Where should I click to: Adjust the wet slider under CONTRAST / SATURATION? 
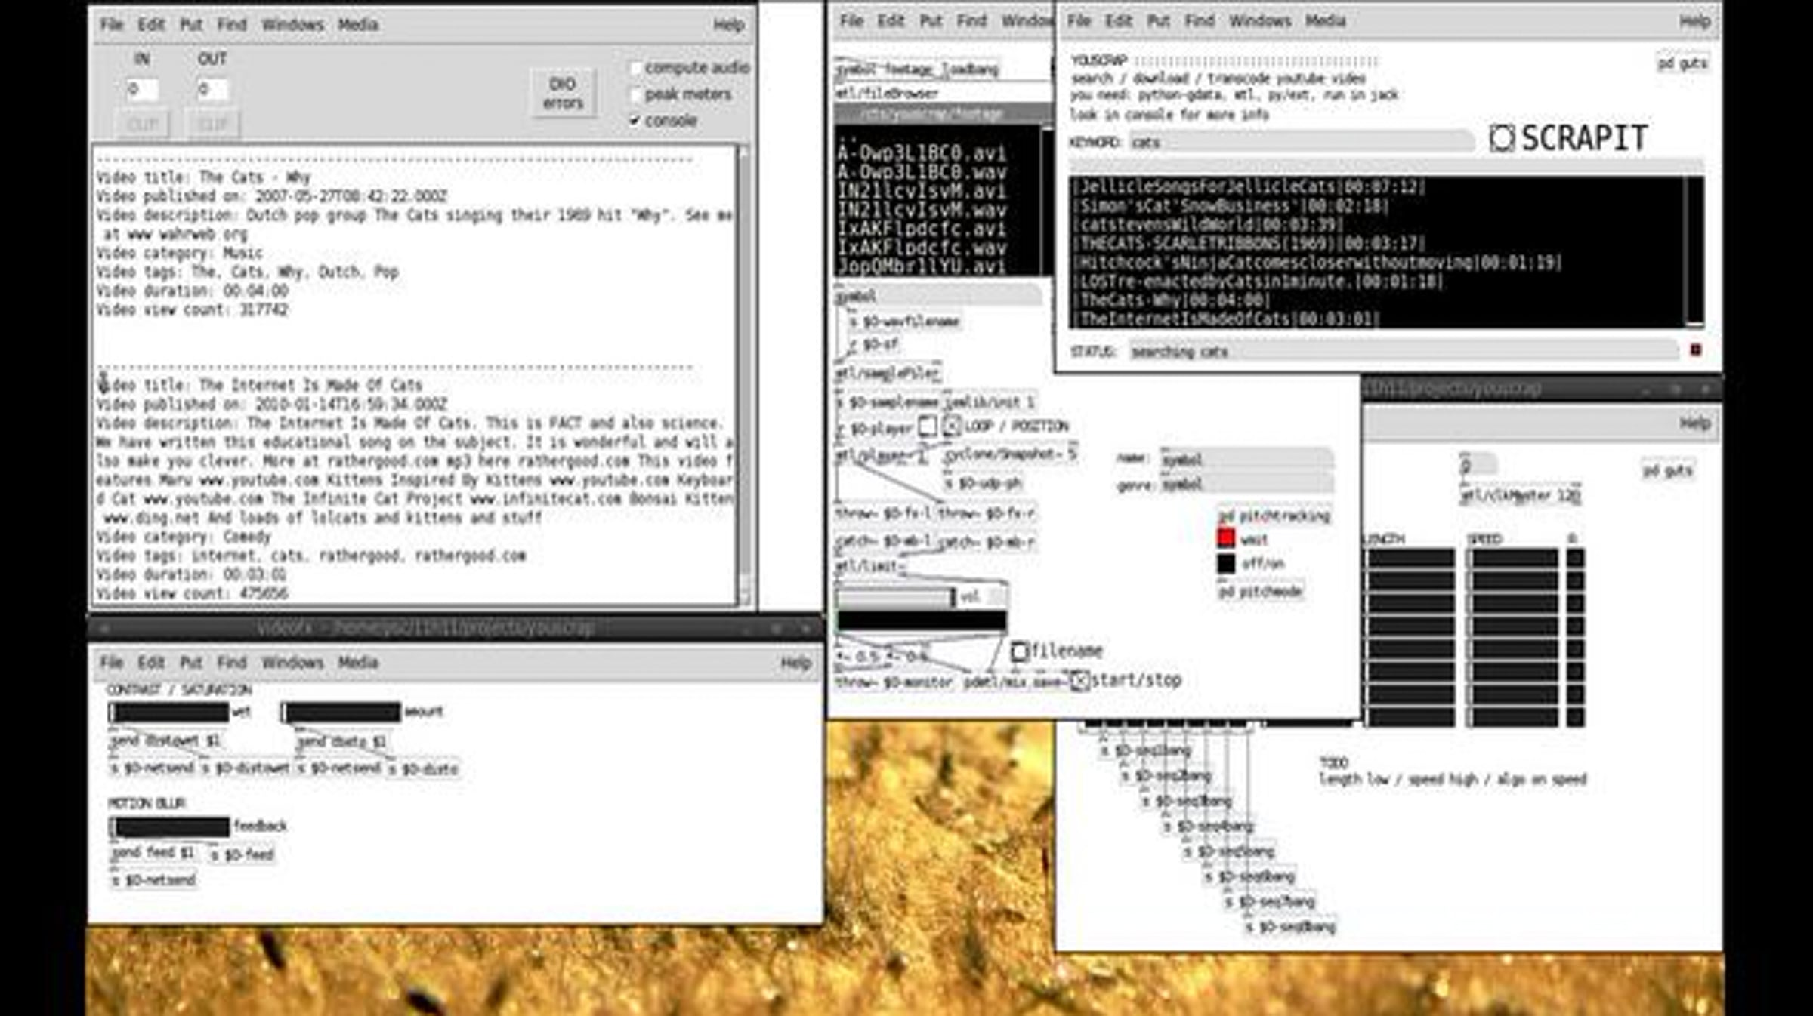pos(169,712)
